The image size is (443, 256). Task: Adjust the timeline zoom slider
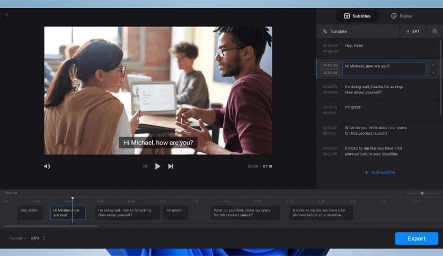422,193
